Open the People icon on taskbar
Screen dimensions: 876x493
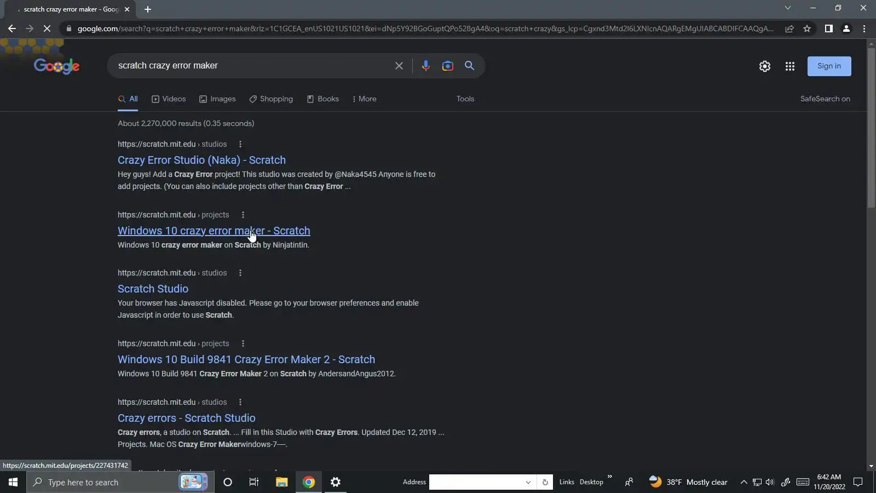click(x=629, y=482)
